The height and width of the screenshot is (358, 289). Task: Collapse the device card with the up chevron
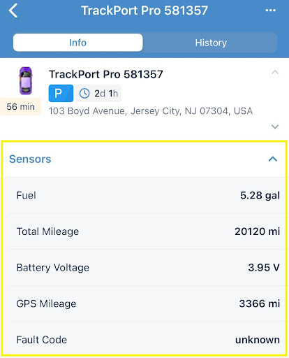tap(275, 72)
